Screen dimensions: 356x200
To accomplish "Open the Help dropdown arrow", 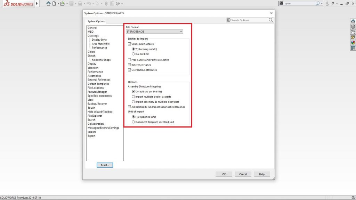I will tap(337, 3).
